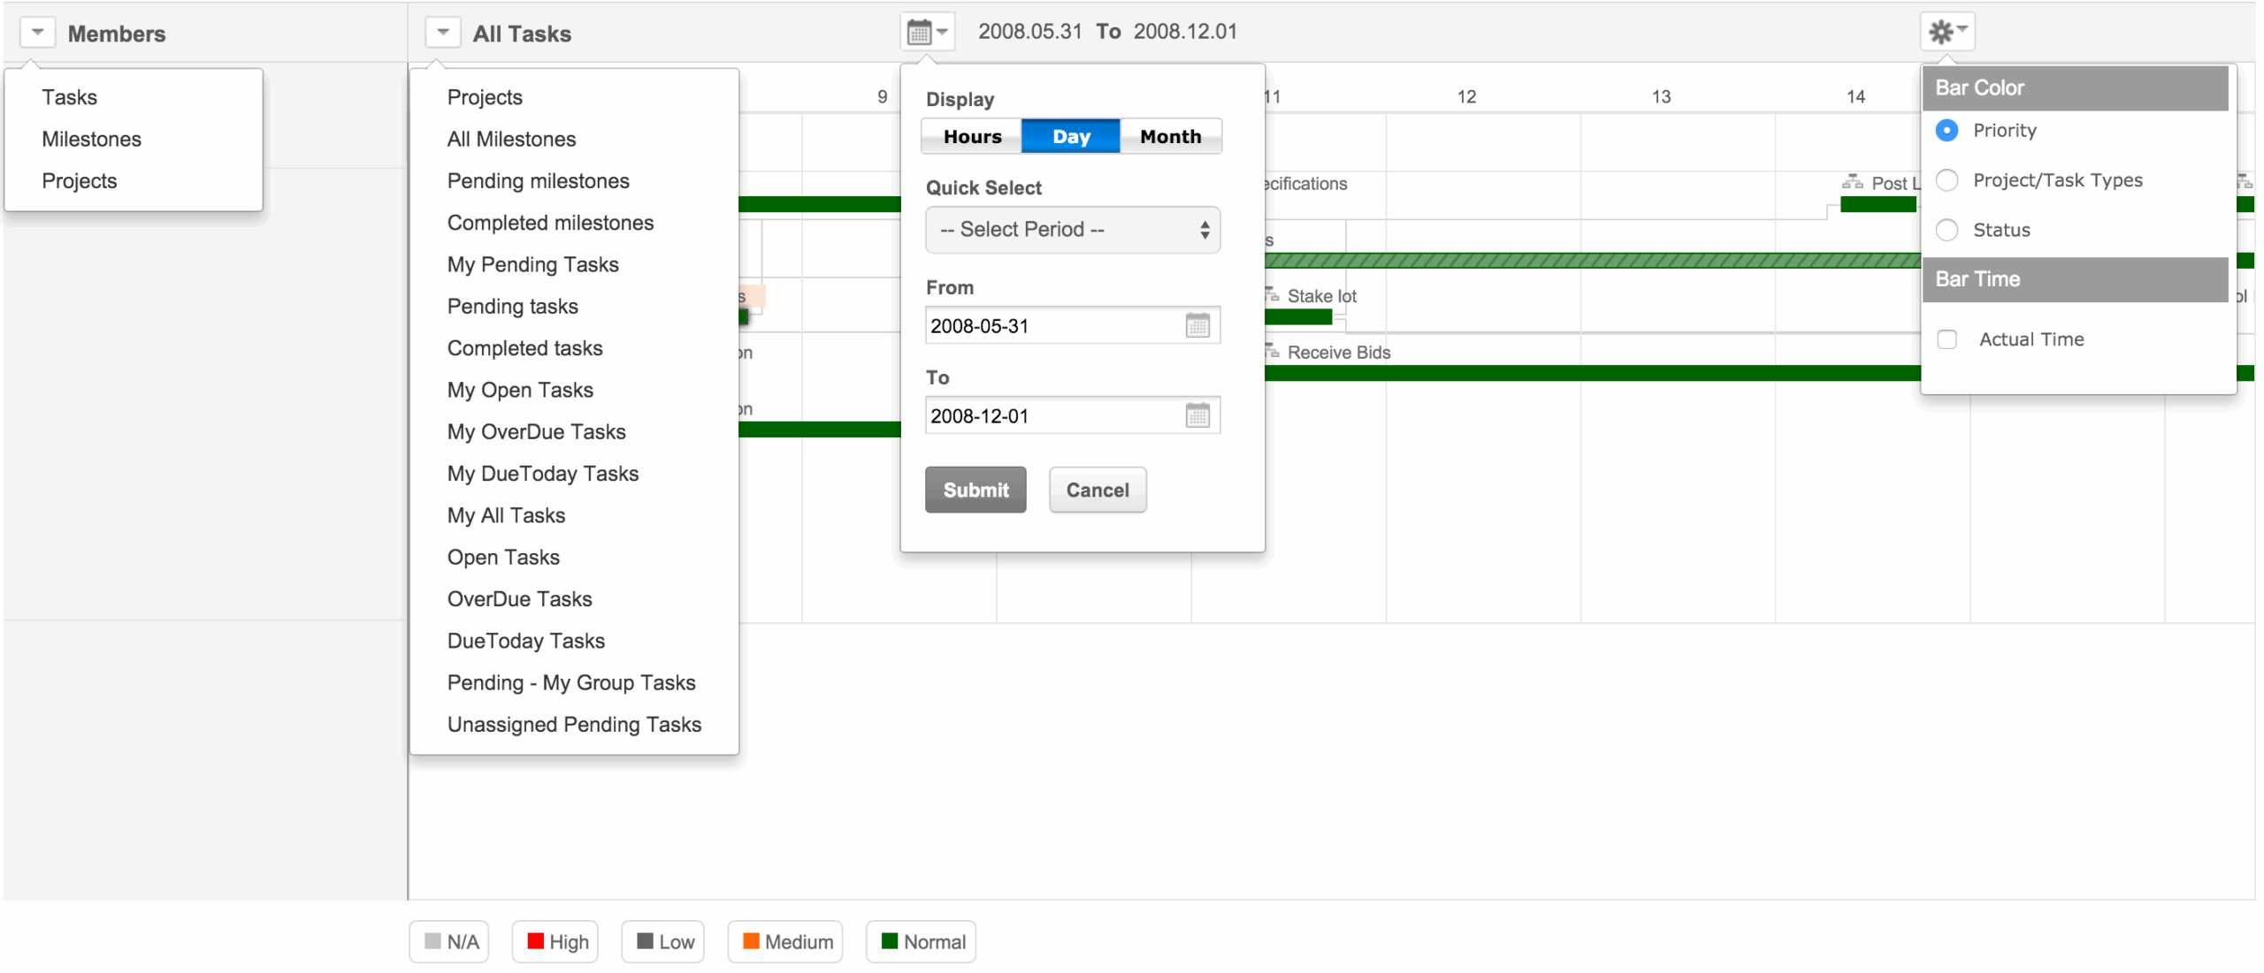Image resolution: width=2264 pixels, height=973 pixels.
Task: Click the Low priority legend icon
Action: coord(645,940)
